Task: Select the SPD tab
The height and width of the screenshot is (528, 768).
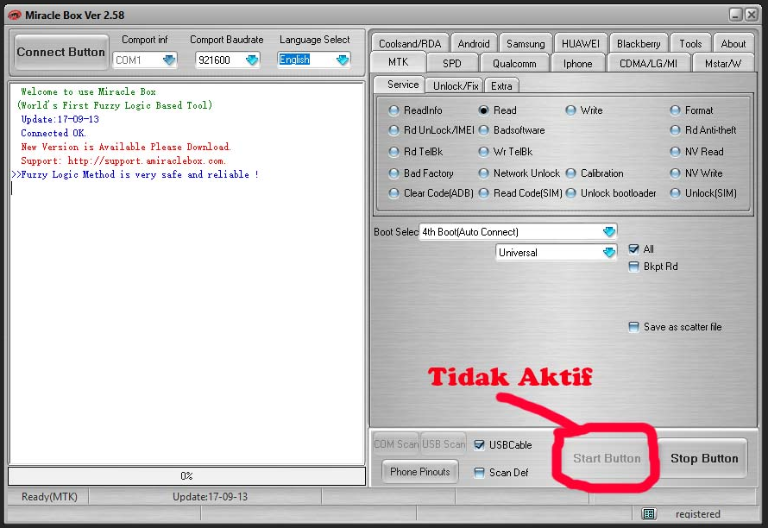Action: click(451, 63)
